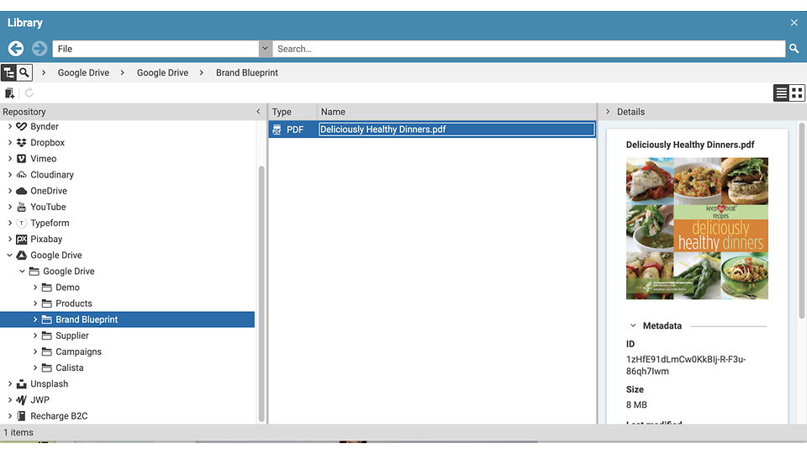
Task: Select the Recharge B2C icon
Action: pyautogui.click(x=21, y=416)
